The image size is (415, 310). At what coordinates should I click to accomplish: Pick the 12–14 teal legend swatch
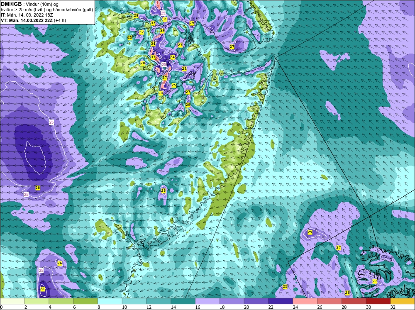[x=159, y=301]
